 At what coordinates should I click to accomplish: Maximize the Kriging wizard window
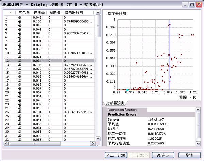[192, 5]
